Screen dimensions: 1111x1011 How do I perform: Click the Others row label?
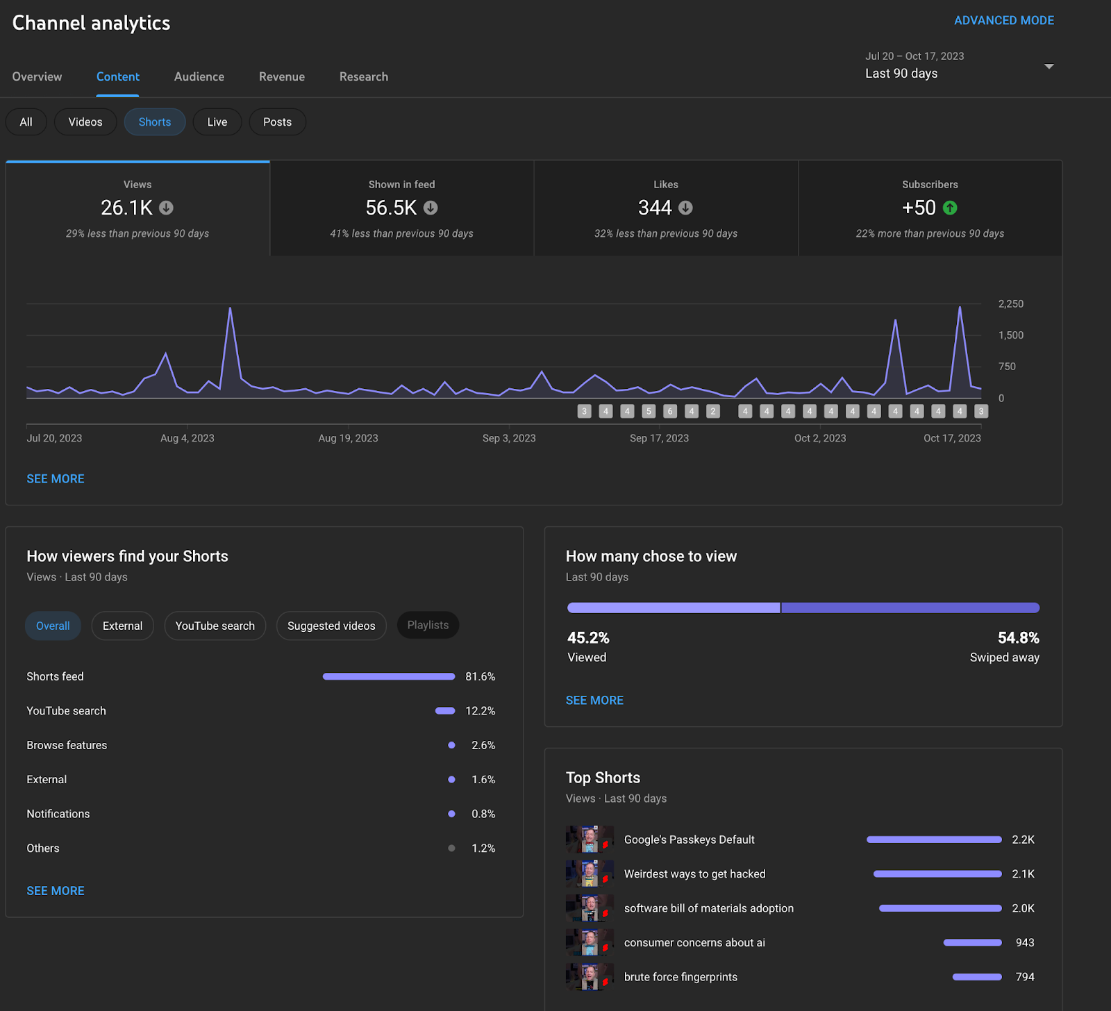point(43,849)
